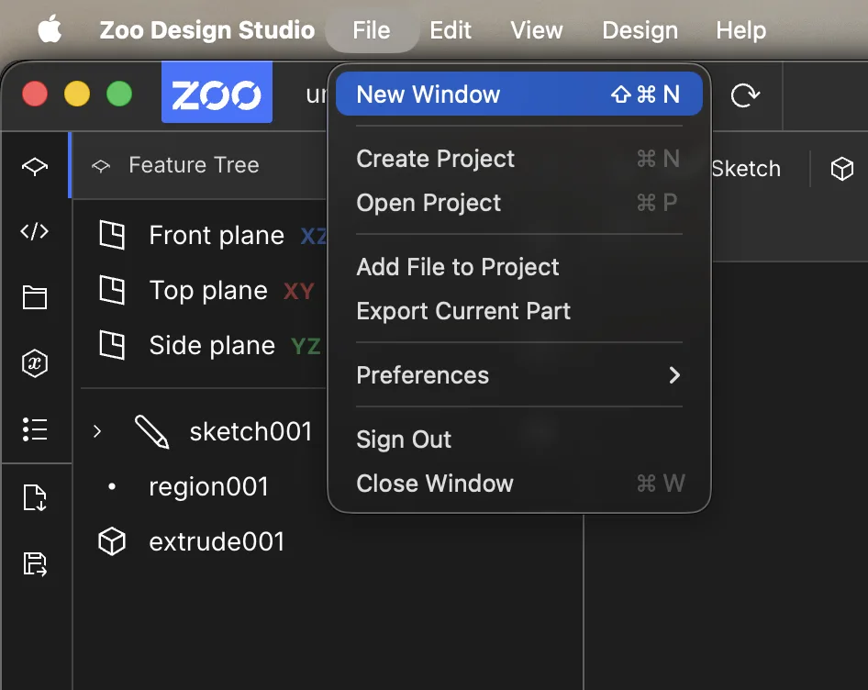The height and width of the screenshot is (690, 868).
Task: Select Front plane in the tree
Action: [x=217, y=236]
